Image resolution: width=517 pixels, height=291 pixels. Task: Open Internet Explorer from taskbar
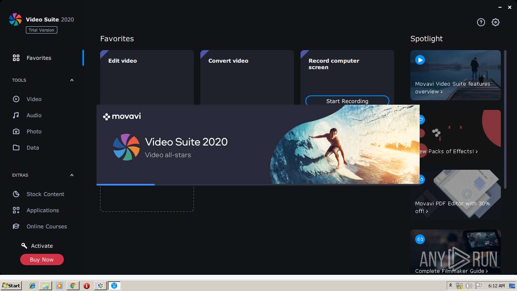(x=32, y=286)
